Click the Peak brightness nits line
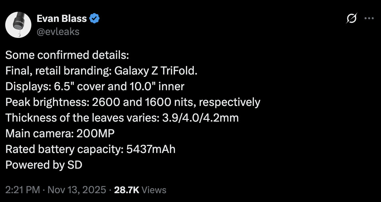 (133, 102)
